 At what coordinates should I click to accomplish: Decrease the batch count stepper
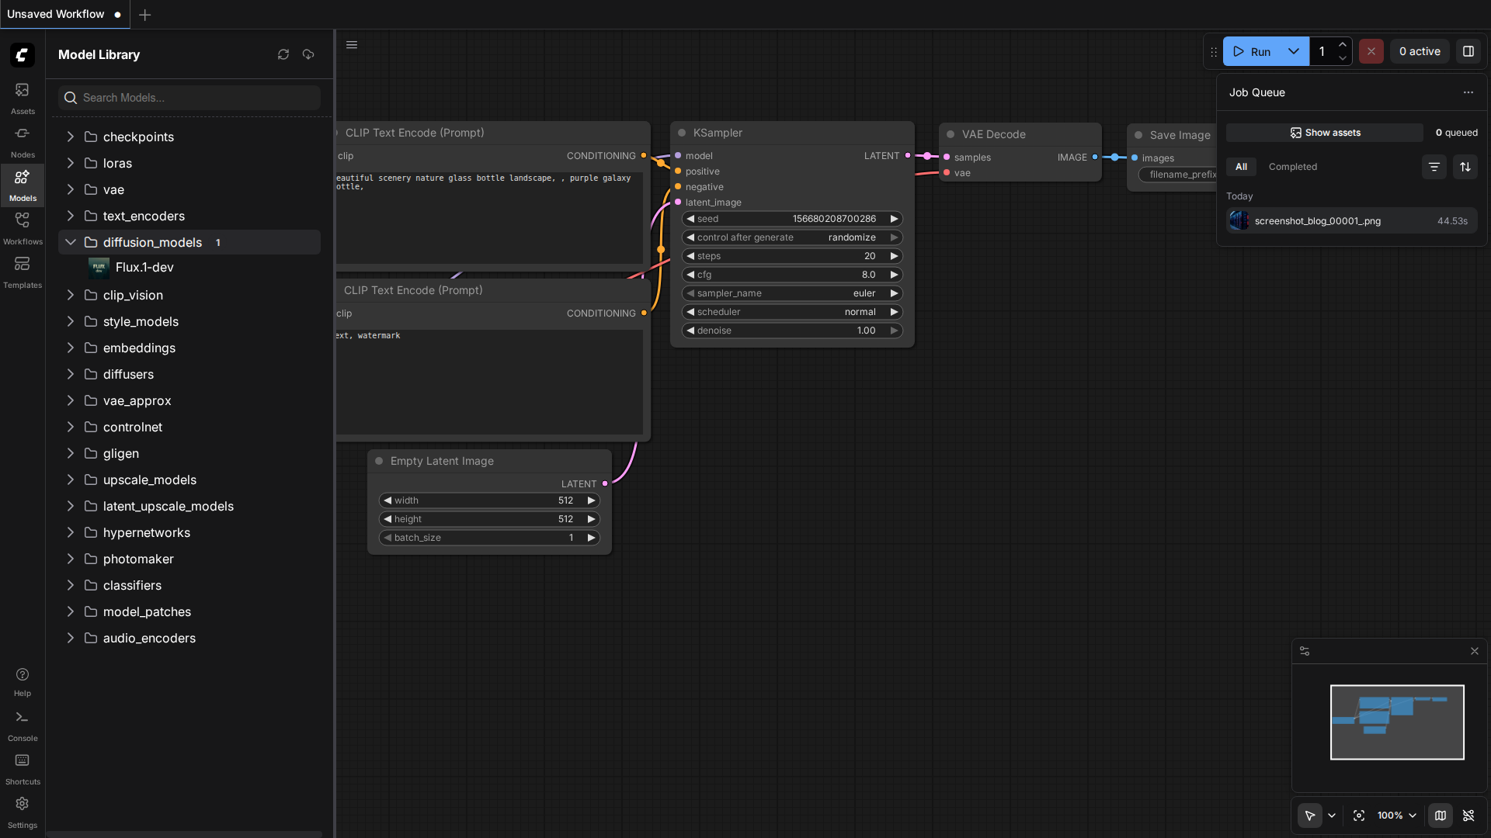coord(1343,58)
